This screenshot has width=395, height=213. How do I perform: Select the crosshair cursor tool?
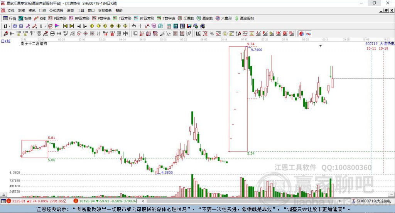140,26
